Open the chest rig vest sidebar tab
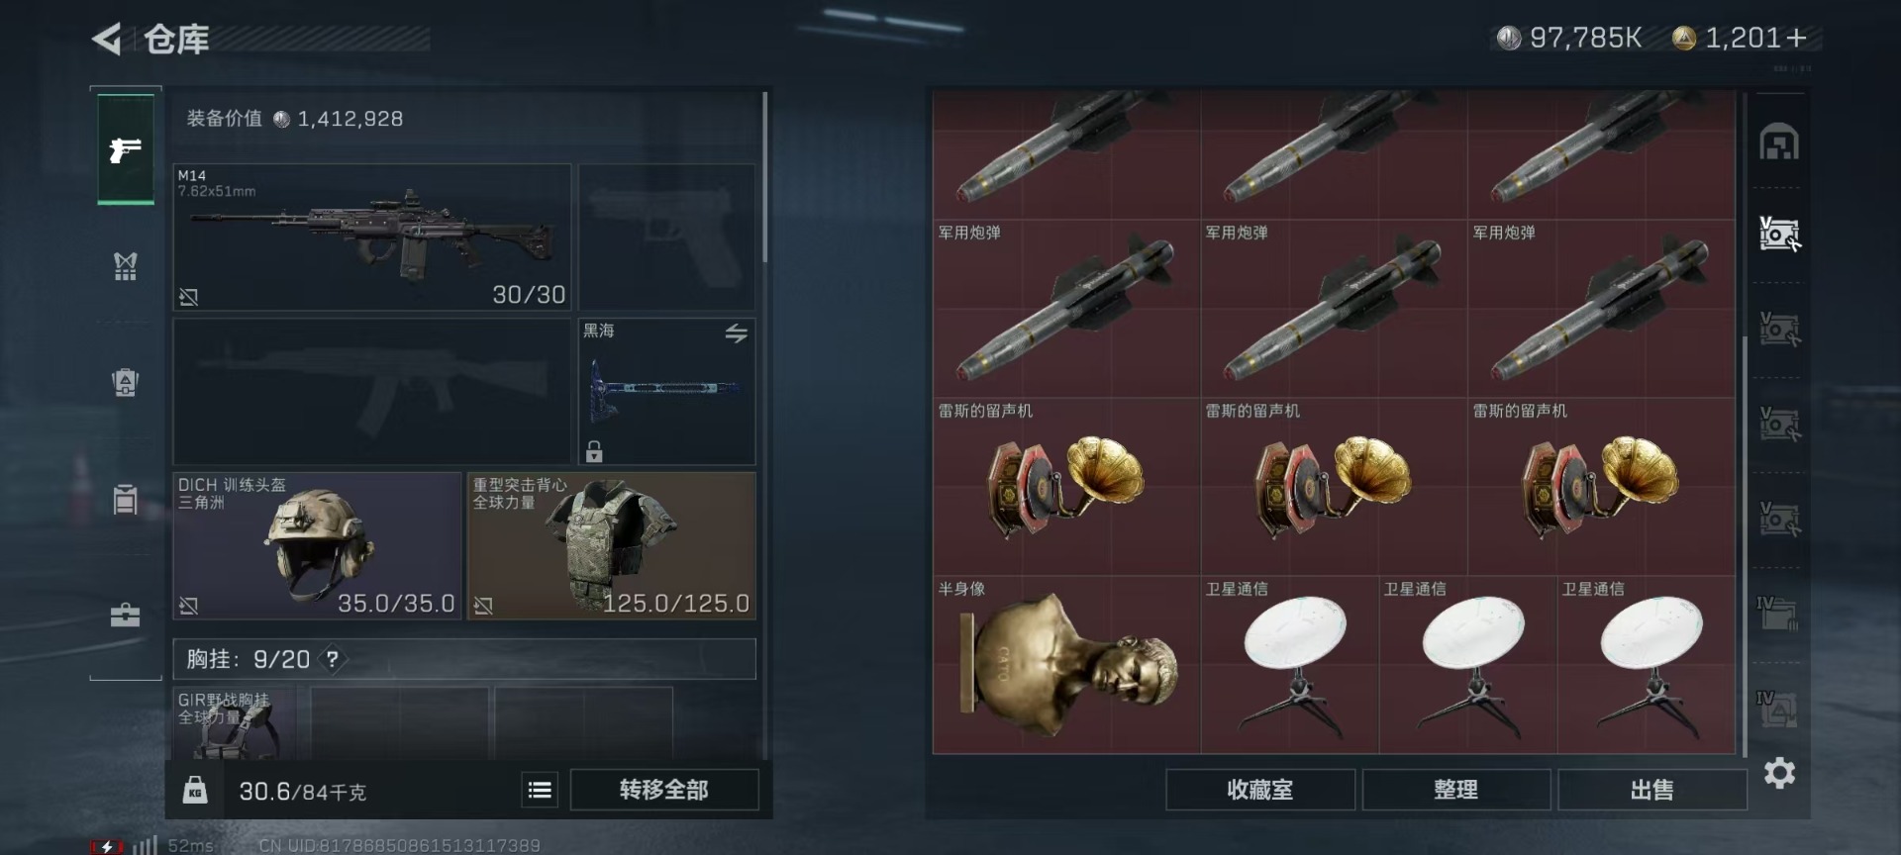Viewport: 1901px width, 855px height. (125, 265)
